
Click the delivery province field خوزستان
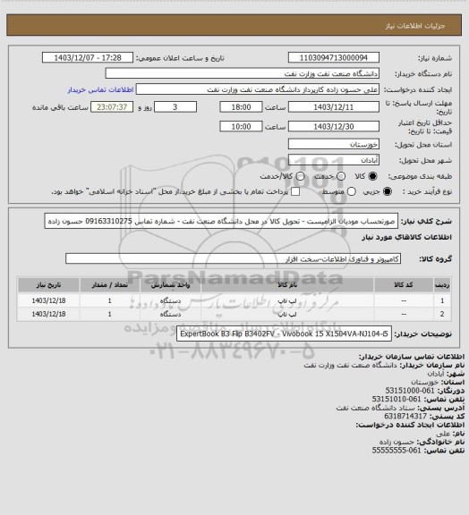pyautogui.click(x=334, y=144)
